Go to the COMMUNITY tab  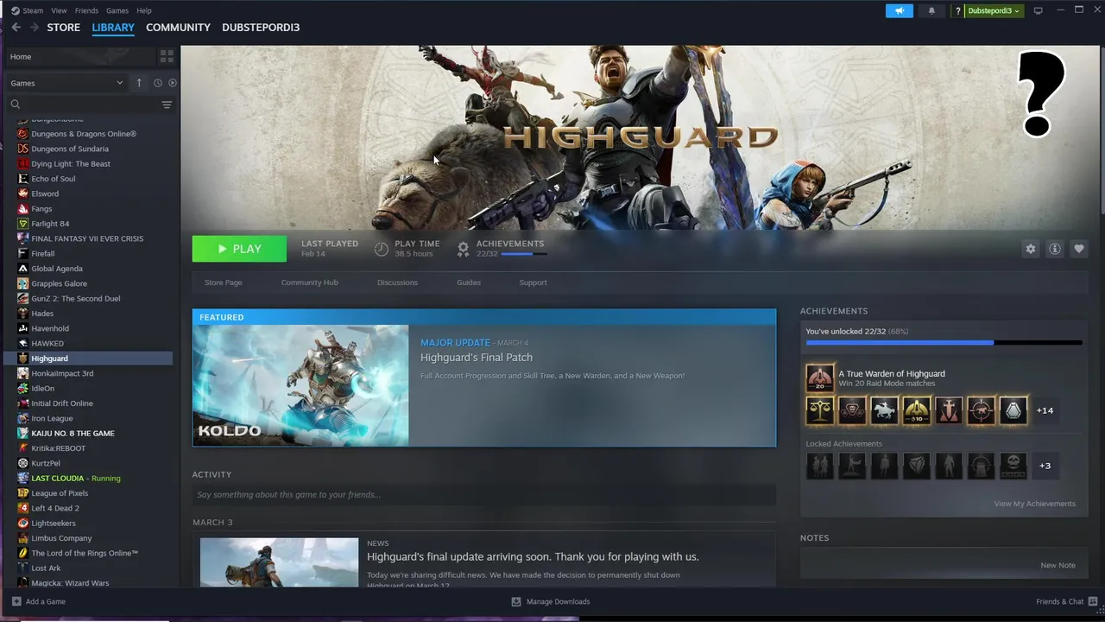[178, 28]
